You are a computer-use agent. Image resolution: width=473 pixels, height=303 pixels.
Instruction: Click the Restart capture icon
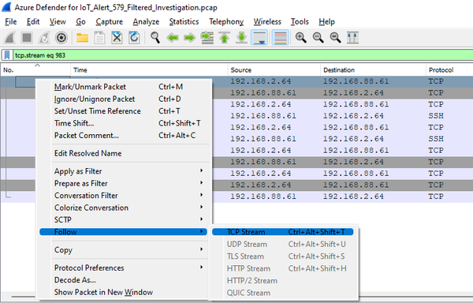[x=44, y=38]
